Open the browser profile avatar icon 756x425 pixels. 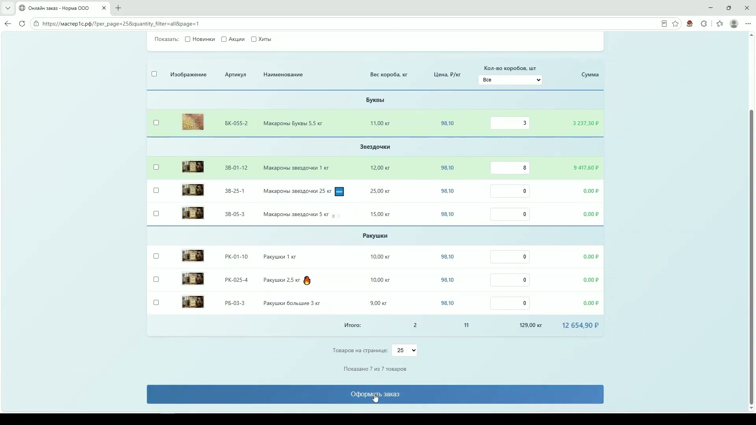coord(734,24)
